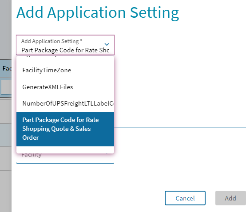Click the Facility dropdown arrow under the list
The height and width of the screenshot is (212, 246).
tap(107, 153)
